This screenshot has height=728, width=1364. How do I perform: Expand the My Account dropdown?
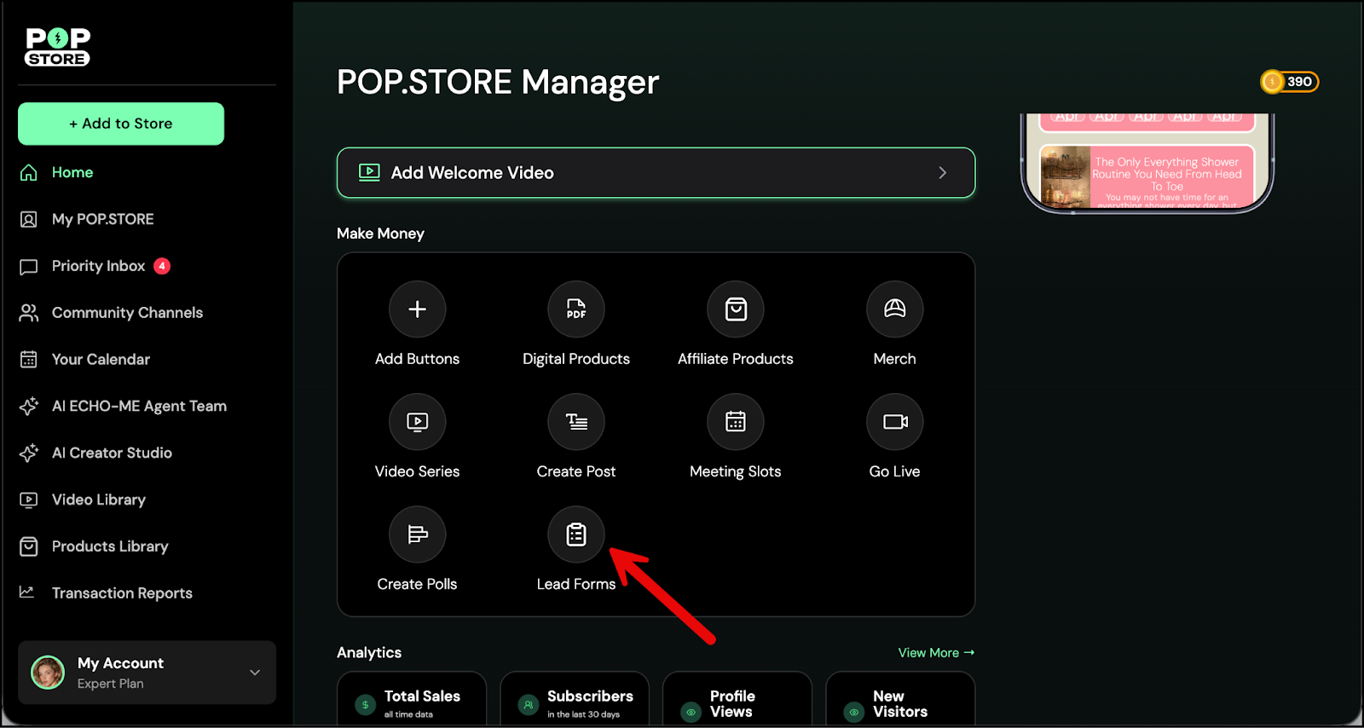[x=255, y=673]
